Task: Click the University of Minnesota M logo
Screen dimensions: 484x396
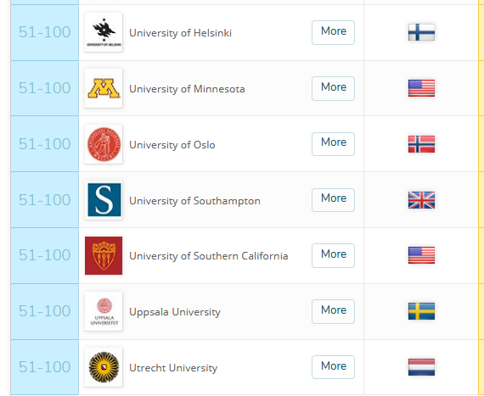Action: coord(104,88)
